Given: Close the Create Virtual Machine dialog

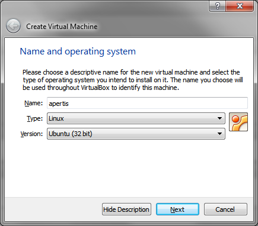Looking at the screenshot, I should pyautogui.click(x=240, y=6).
